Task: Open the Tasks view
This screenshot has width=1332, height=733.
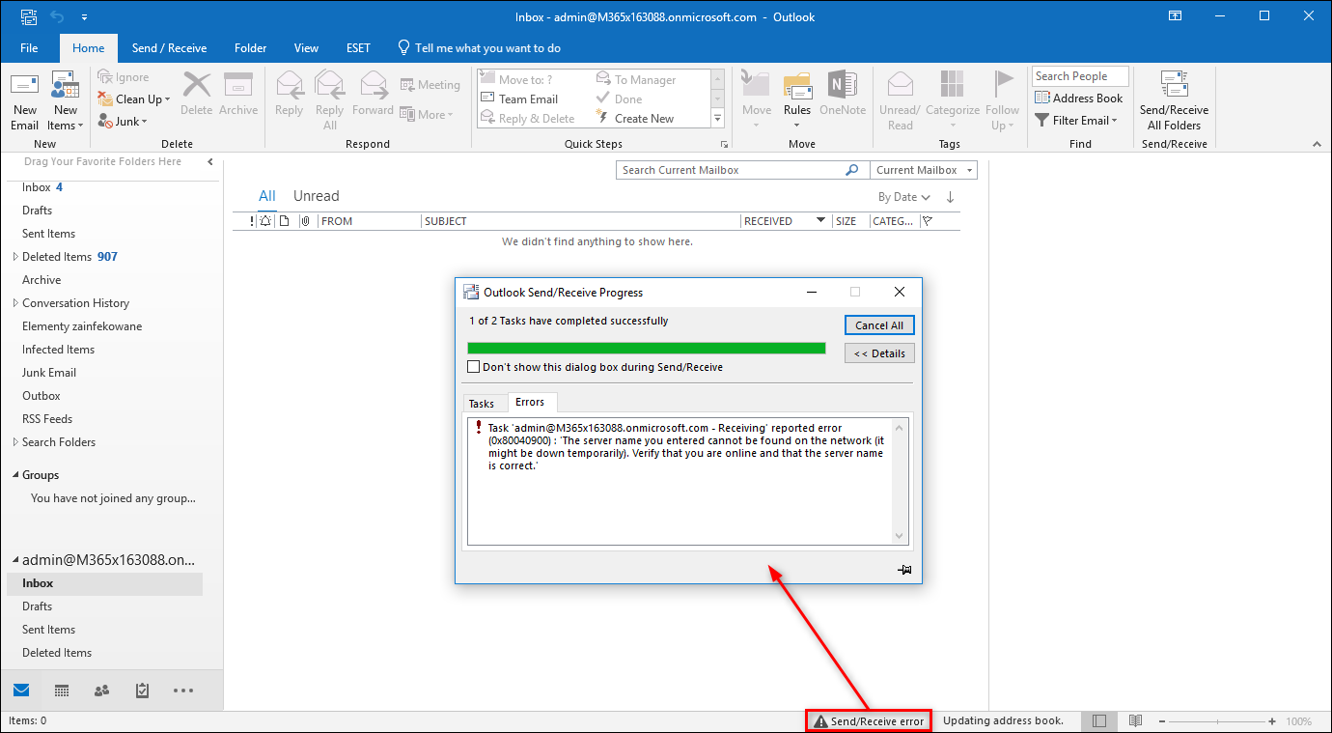Action: (143, 690)
